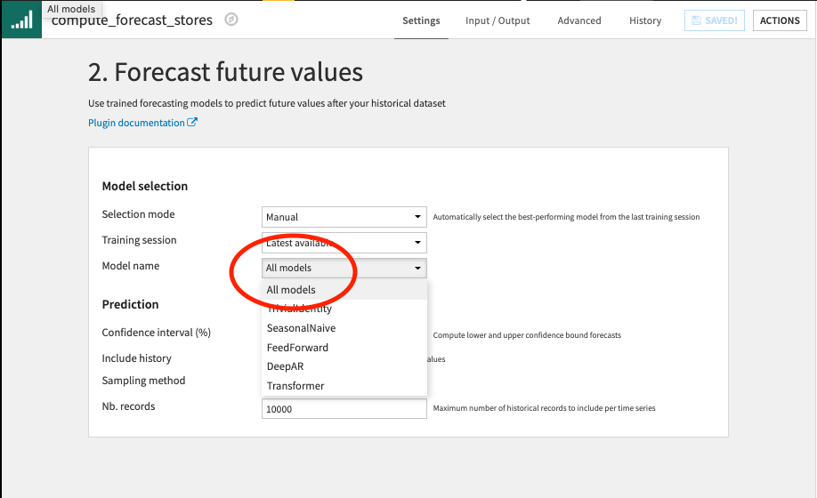Open the Settings tab

[421, 20]
